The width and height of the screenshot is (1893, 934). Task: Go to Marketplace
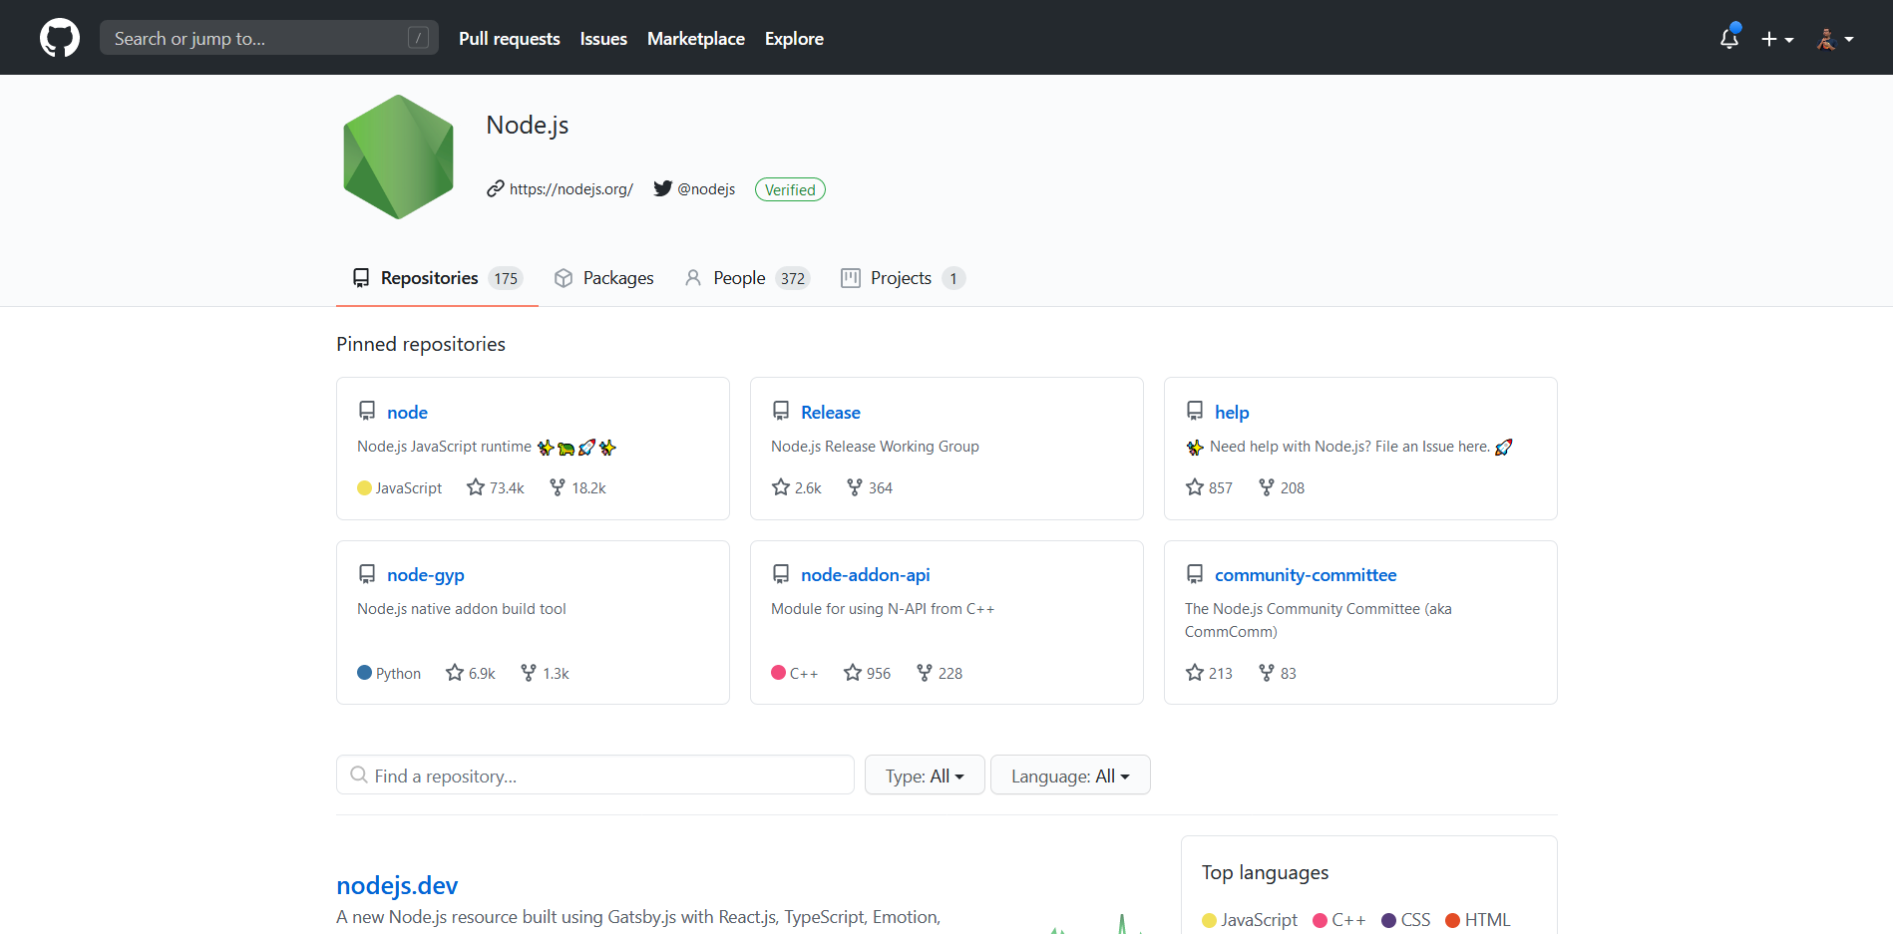696,39
